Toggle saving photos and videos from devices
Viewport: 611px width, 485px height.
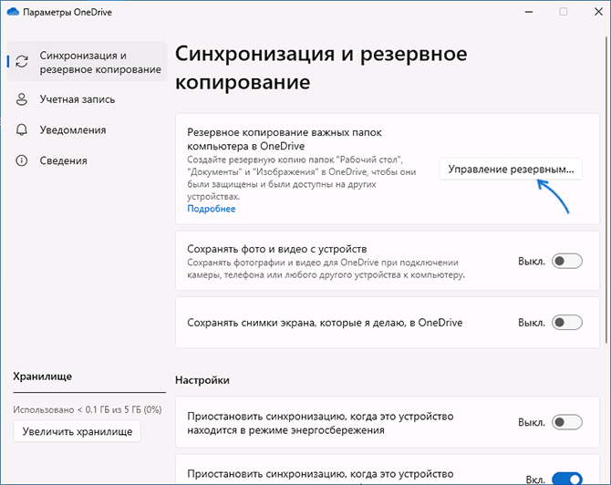pyautogui.click(x=567, y=261)
